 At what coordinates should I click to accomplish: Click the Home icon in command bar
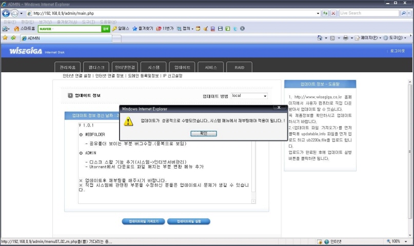(x=320, y=38)
